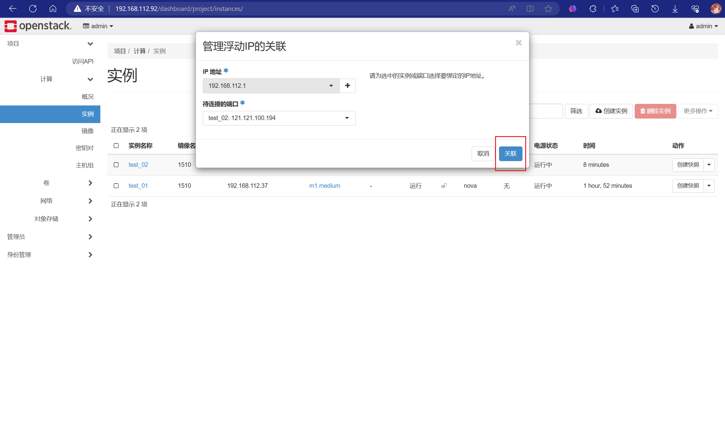Screen dimensions: 725x423
Task: Click the plus icon to allocate floating IP
Action: pyautogui.click(x=347, y=86)
